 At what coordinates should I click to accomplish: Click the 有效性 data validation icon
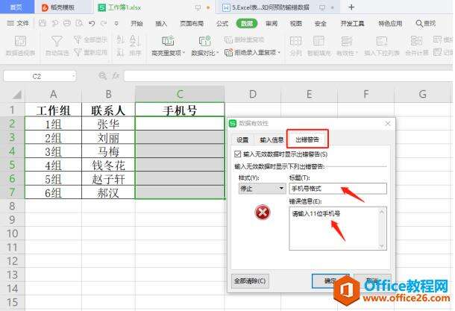point(346,41)
